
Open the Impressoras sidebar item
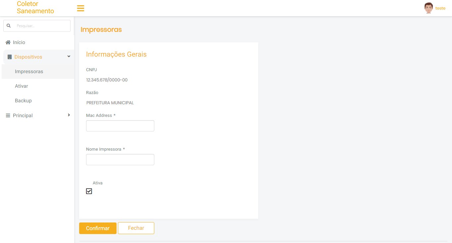[29, 72]
